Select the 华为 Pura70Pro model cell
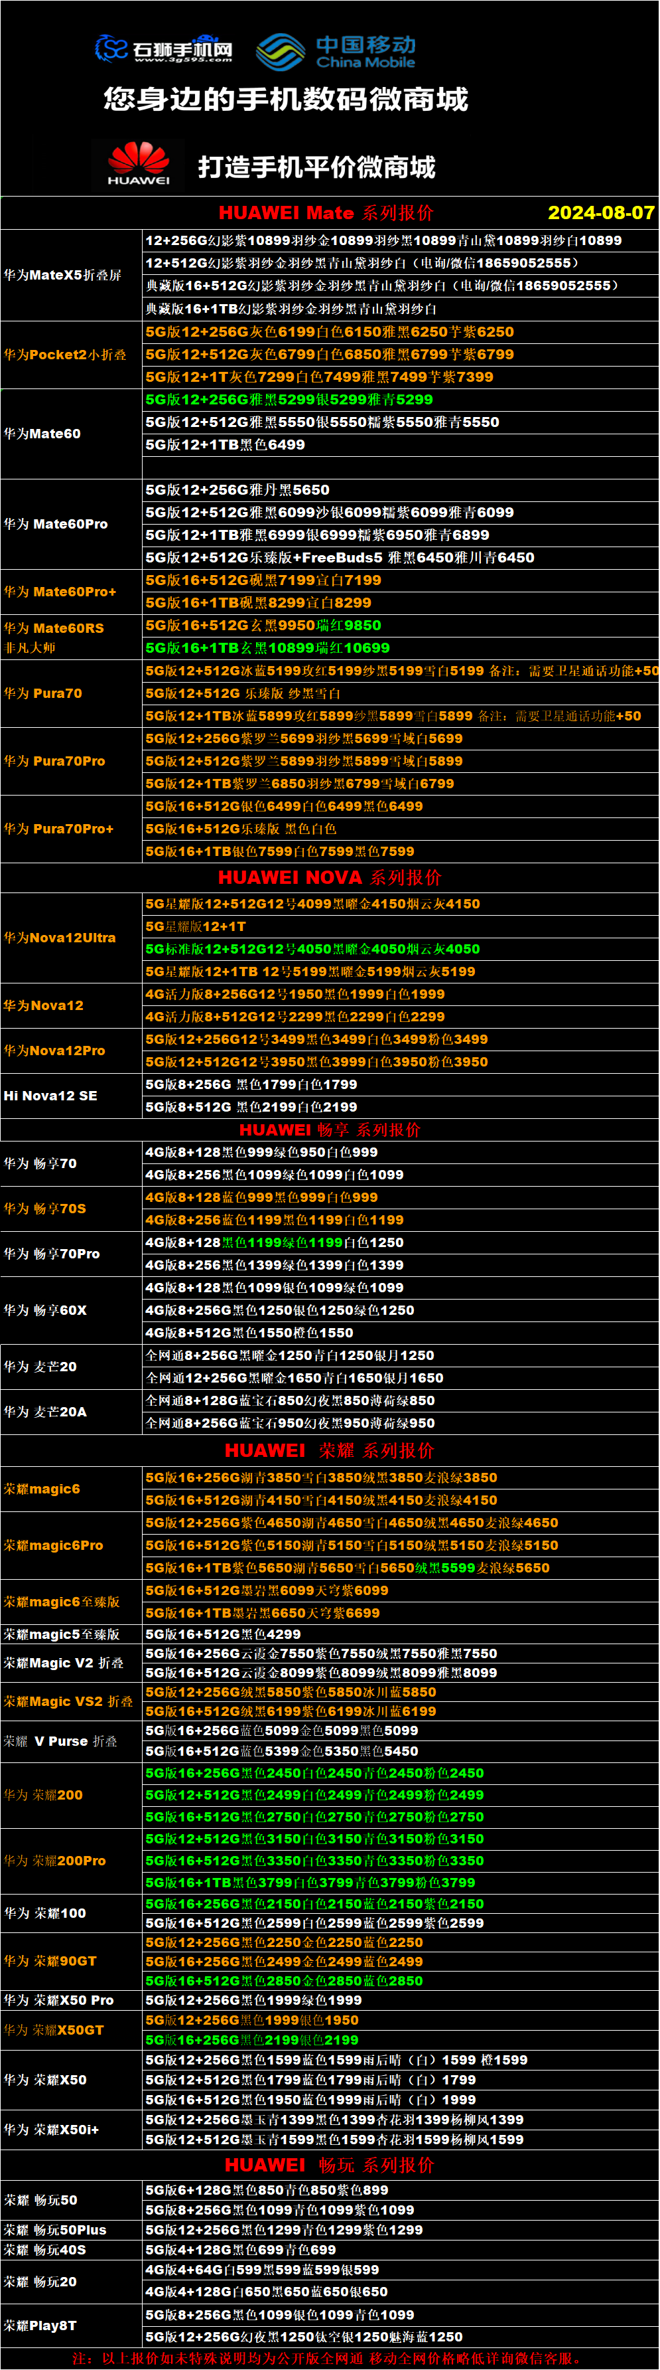 click(72, 762)
